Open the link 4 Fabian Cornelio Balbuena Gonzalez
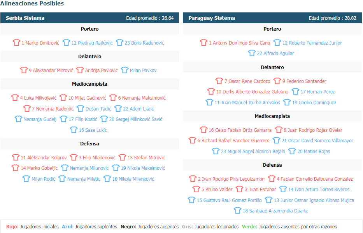 tap(315, 179)
